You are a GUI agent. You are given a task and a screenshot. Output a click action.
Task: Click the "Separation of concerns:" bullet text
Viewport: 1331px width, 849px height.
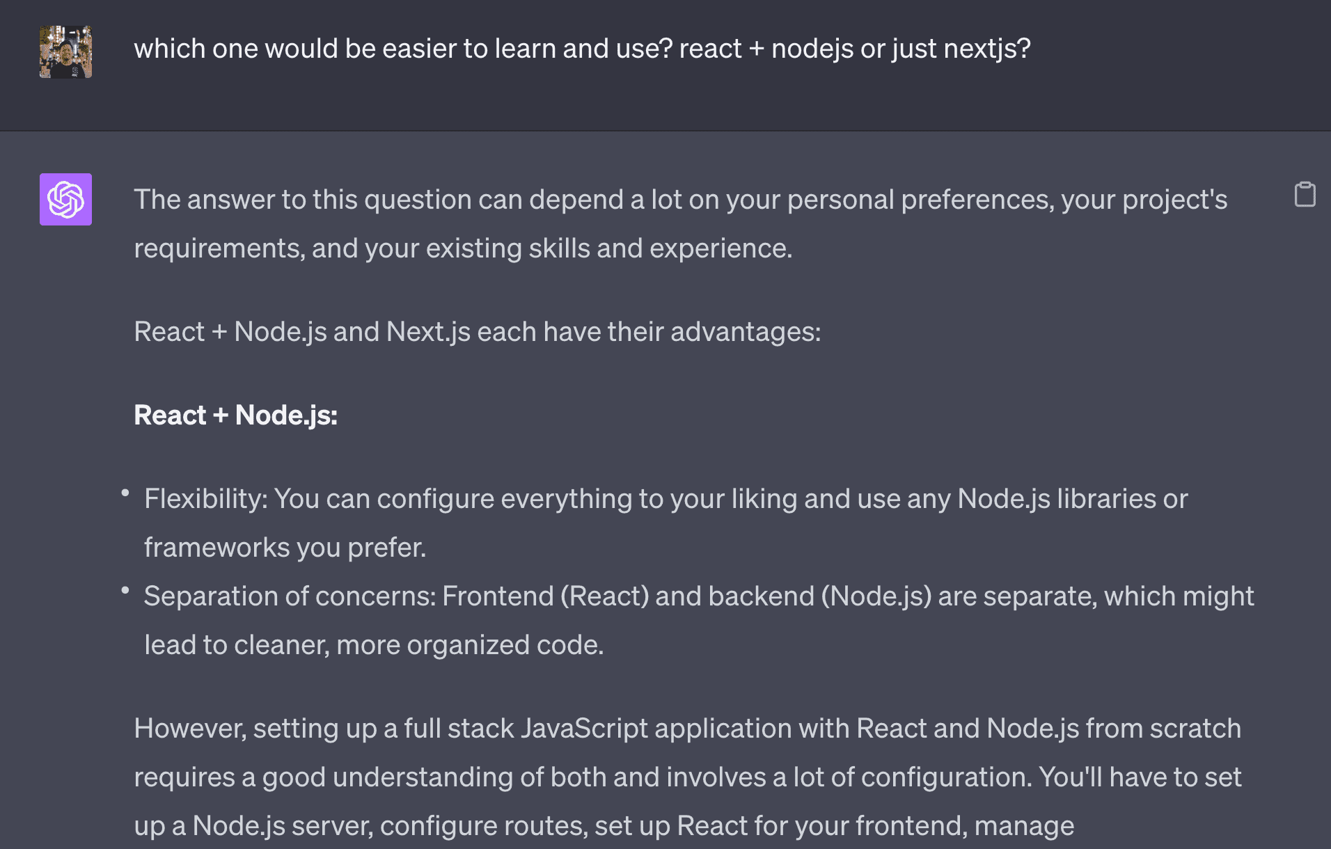[x=290, y=596]
